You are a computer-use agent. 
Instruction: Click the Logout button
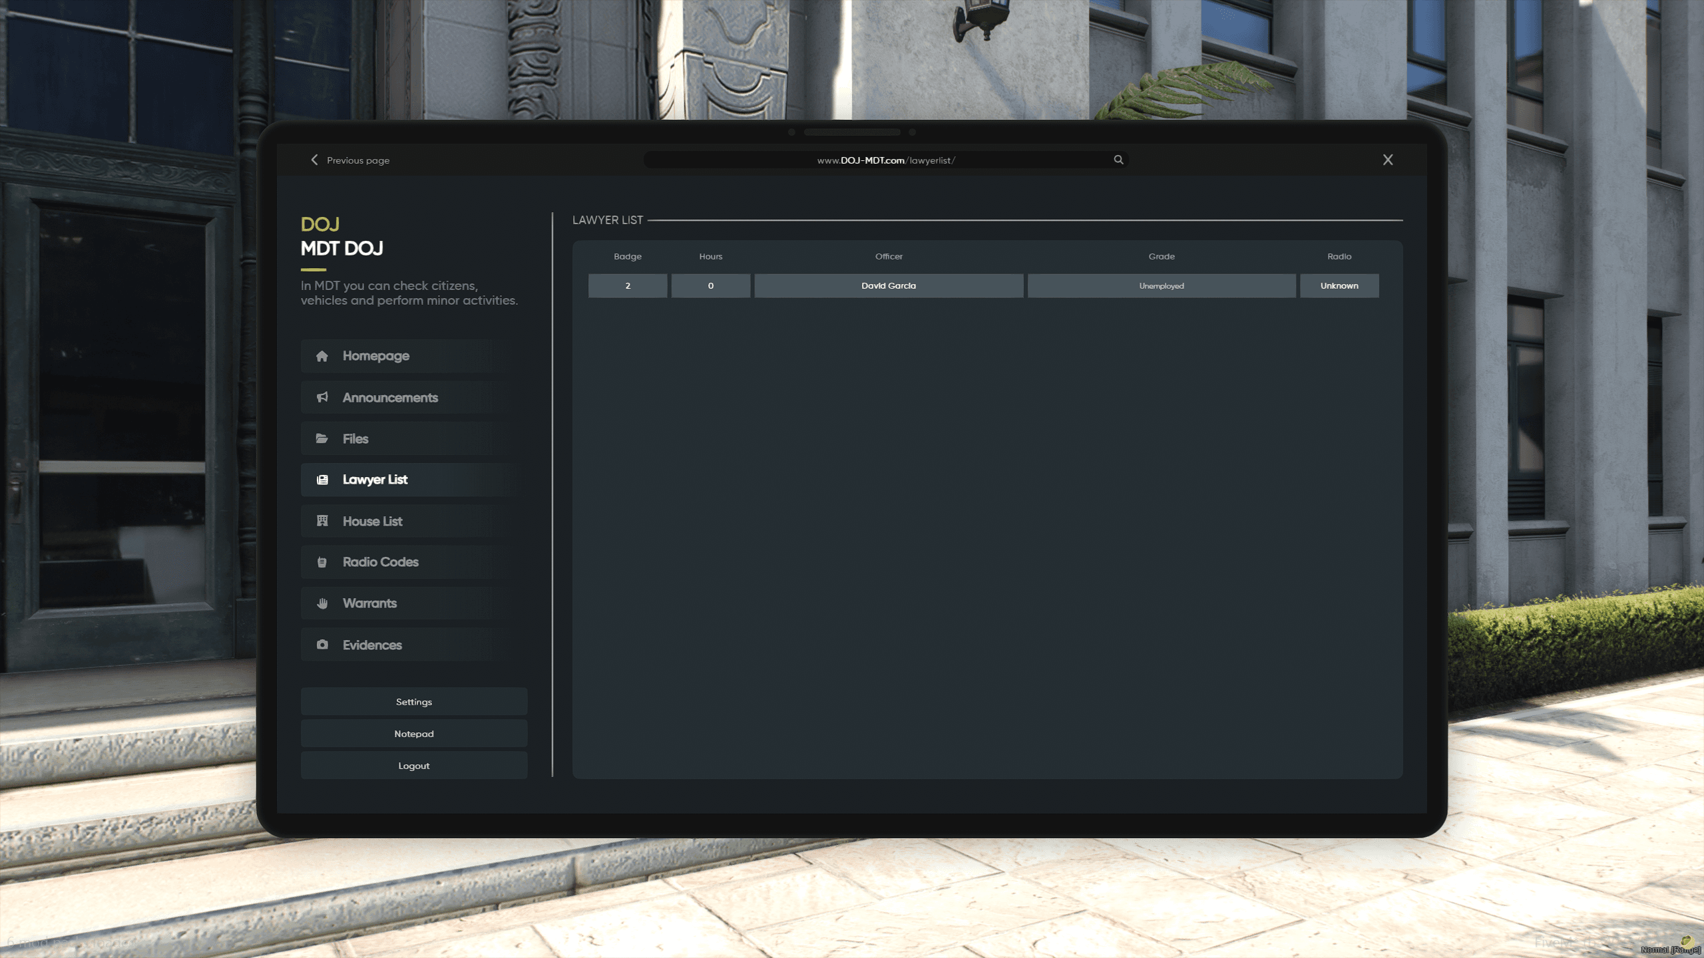(414, 766)
